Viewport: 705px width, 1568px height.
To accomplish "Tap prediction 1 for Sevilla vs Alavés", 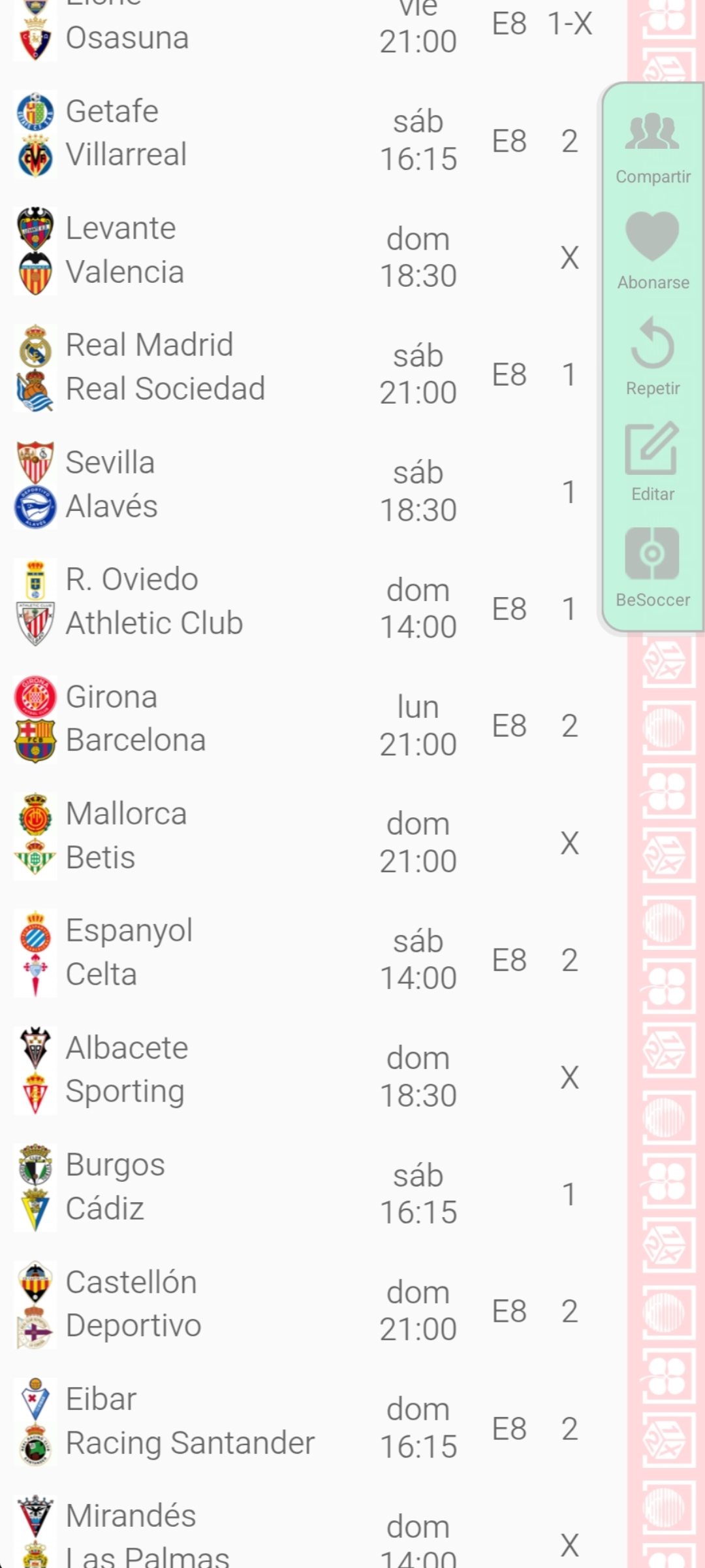I will click(x=569, y=492).
